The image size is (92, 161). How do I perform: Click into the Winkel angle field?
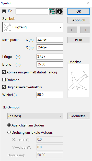click(50, 95)
